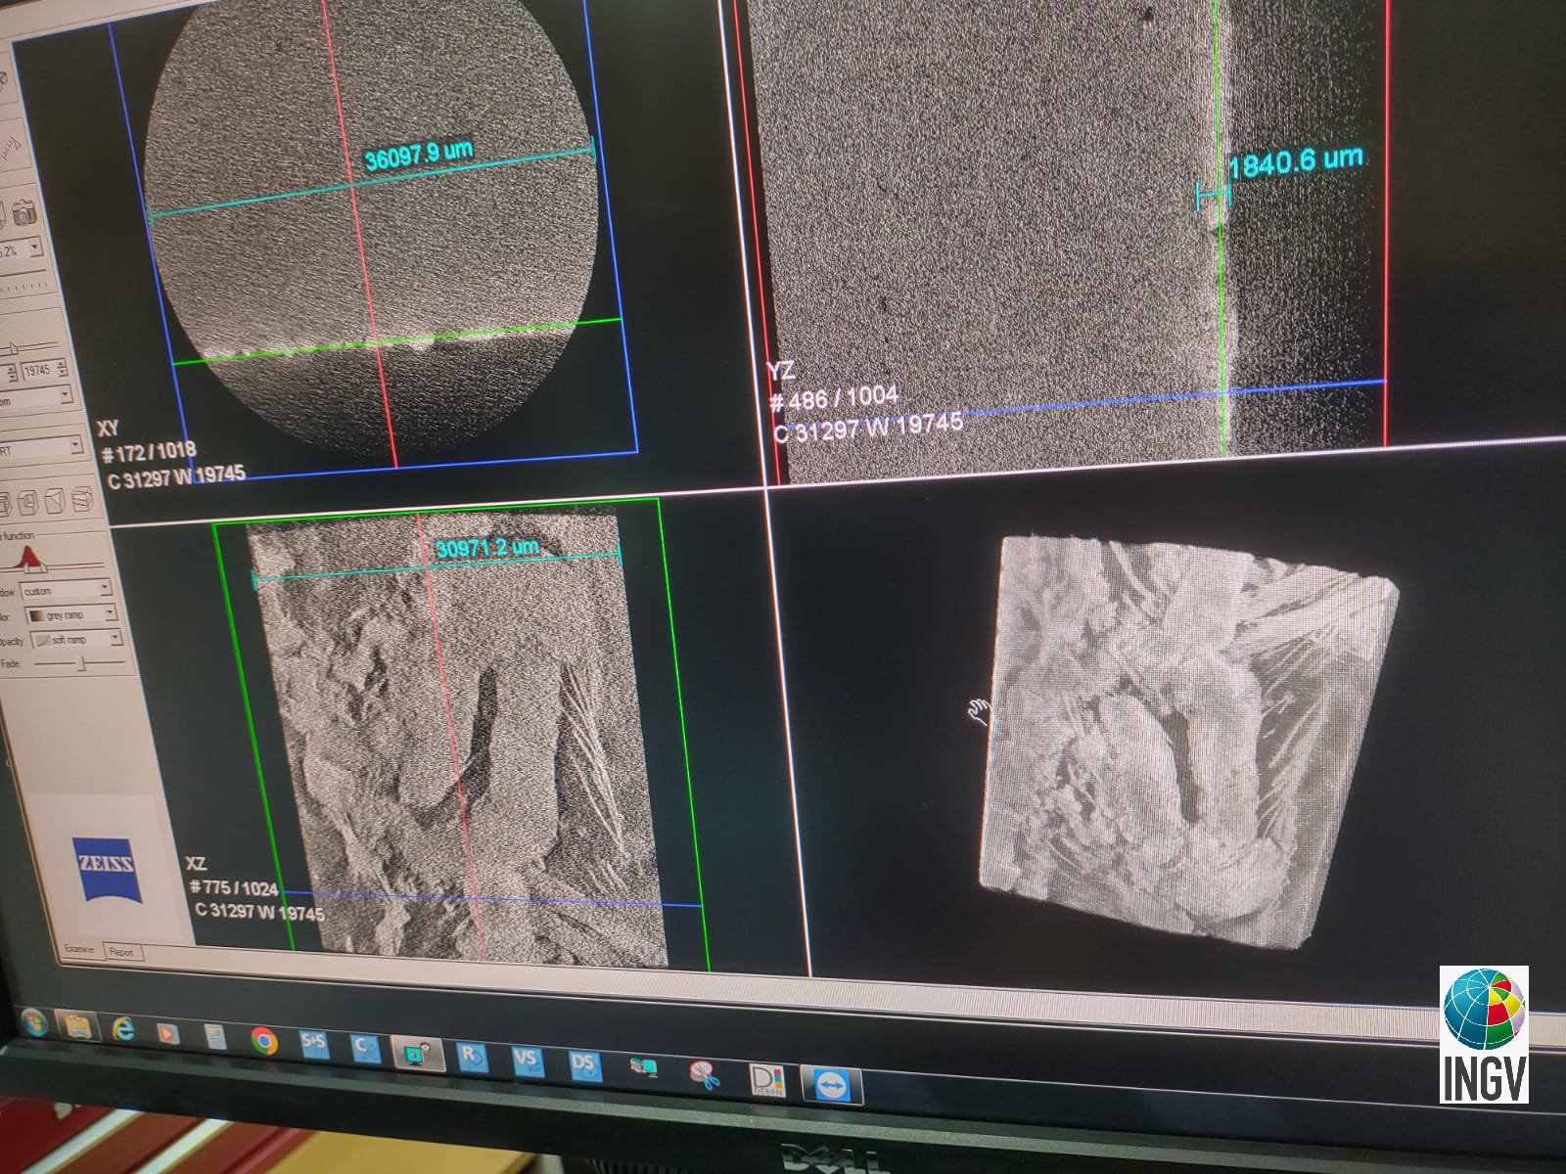Click the 19745 field spinner arrows
This screenshot has height=1174, width=1566.
[x=62, y=370]
